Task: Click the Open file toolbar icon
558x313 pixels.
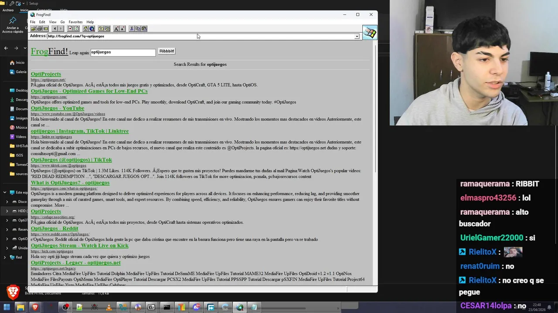Action: 33,29
